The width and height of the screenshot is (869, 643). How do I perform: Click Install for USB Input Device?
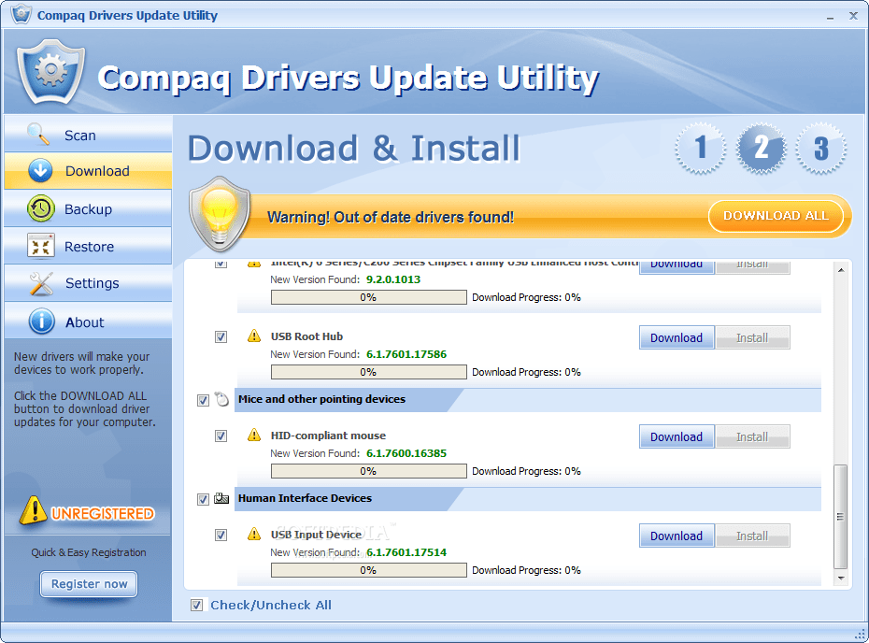coord(752,536)
